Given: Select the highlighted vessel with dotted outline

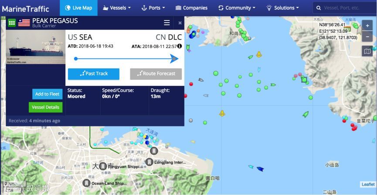Looking at the screenshot, I should pos(304,79).
